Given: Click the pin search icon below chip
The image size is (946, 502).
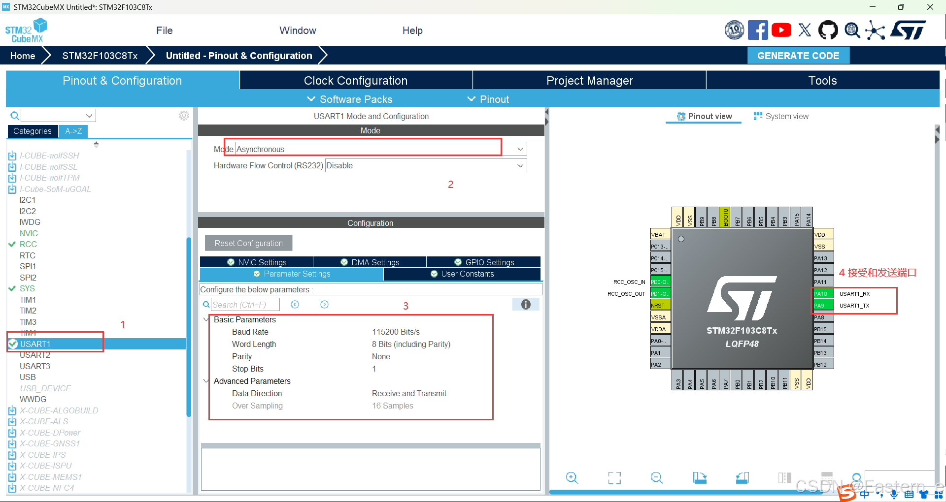Looking at the screenshot, I should coord(857,477).
